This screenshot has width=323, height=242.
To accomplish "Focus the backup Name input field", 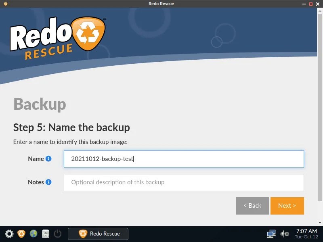I will 184,159.
